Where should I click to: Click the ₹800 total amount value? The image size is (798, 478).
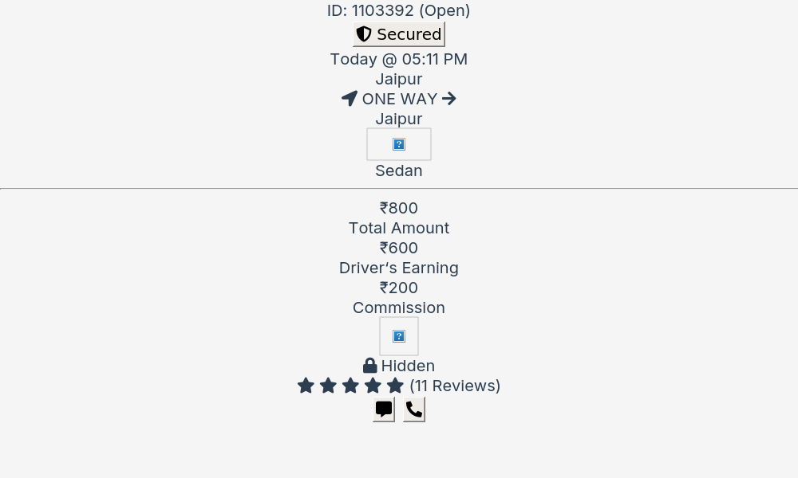[x=399, y=208]
